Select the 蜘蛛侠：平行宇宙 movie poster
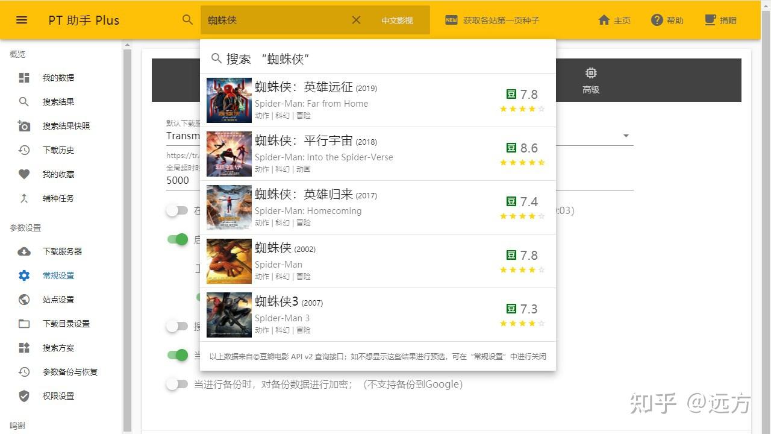Viewport: 771px width, 434px height. point(229,154)
